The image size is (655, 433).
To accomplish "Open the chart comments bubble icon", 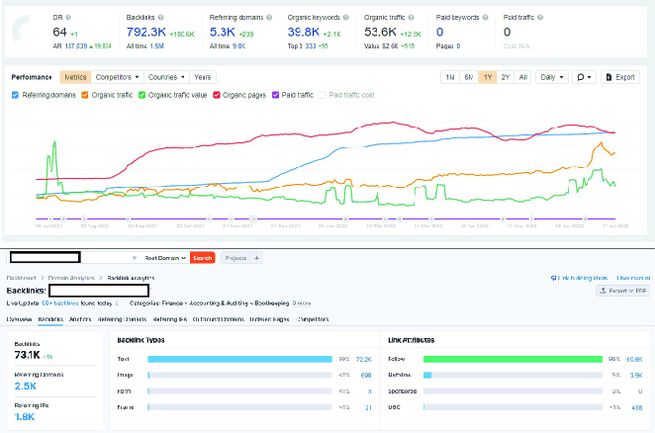I will [581, 77].
